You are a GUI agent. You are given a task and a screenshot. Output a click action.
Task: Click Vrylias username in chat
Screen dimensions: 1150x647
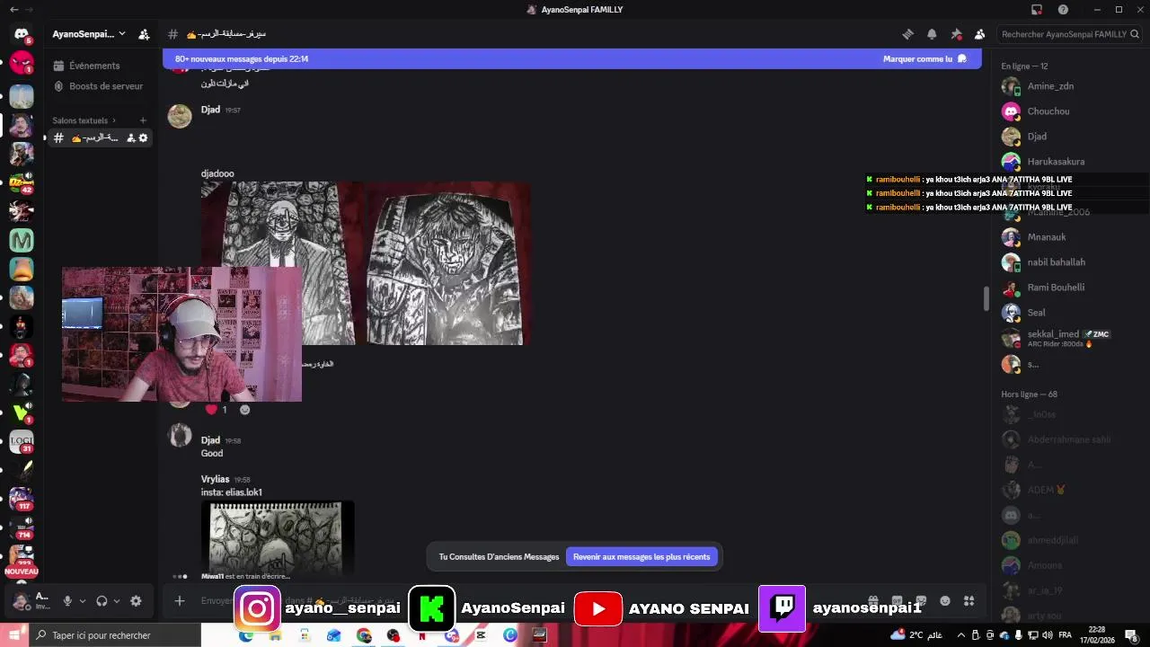point(215,479)
